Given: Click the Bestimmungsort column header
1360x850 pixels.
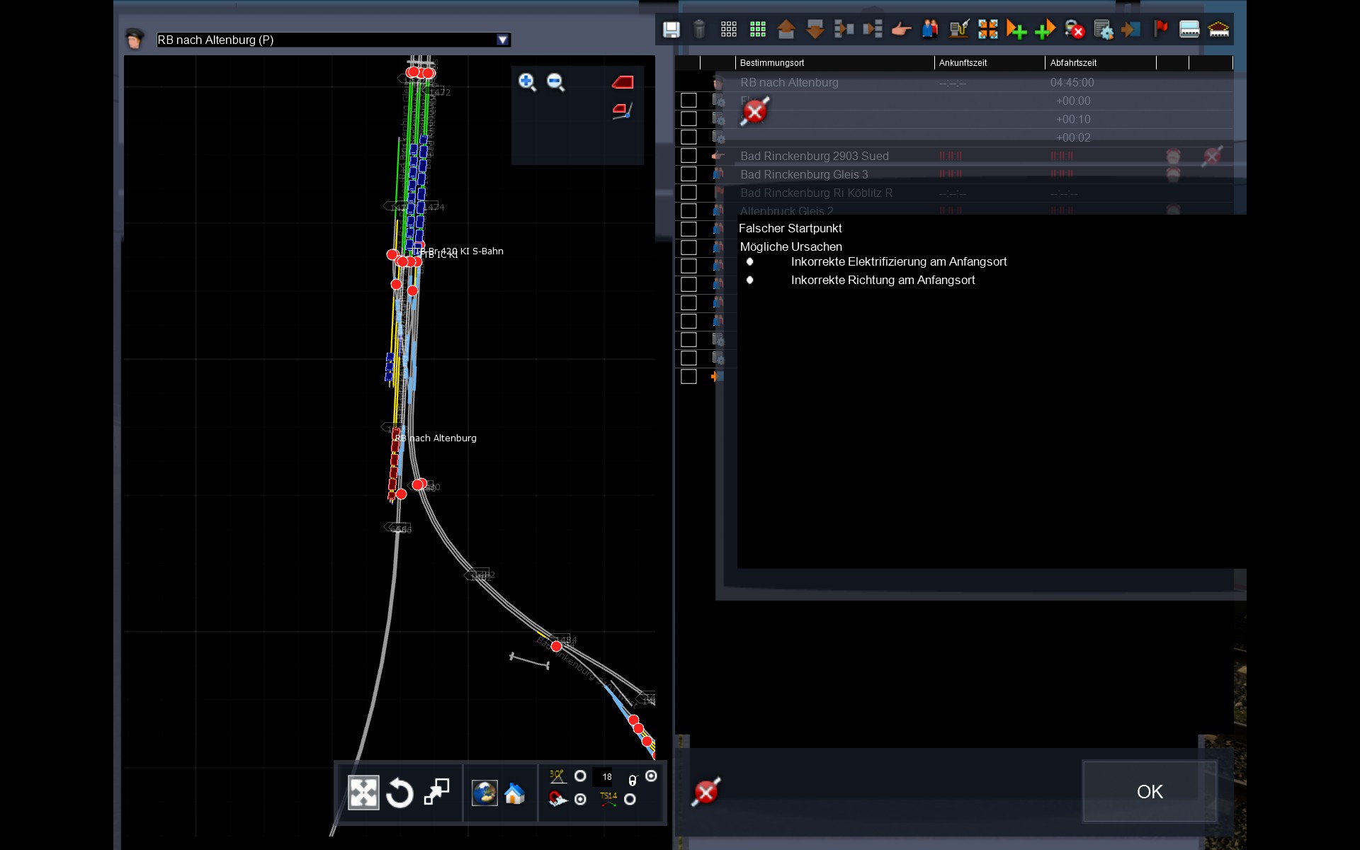Looking at the screenshot, I should 772,63.
